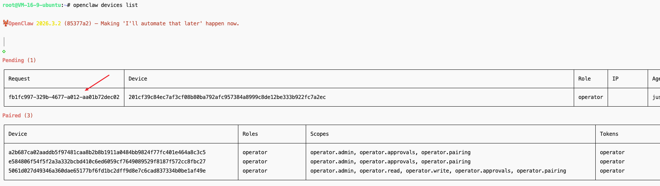Select the paired device starting with a2b687ca
The image size is (660, 186).
107,152
